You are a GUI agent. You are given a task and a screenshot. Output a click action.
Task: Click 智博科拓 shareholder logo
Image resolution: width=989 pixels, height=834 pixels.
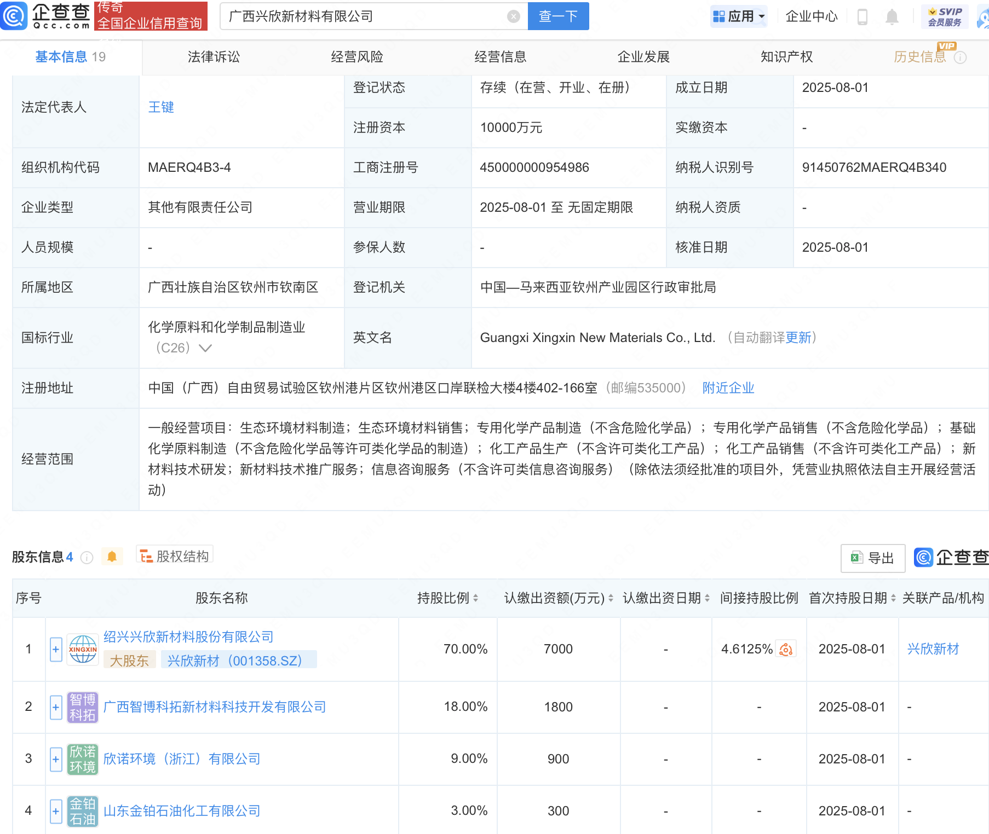pyautogui.click(x=83, y=707)
